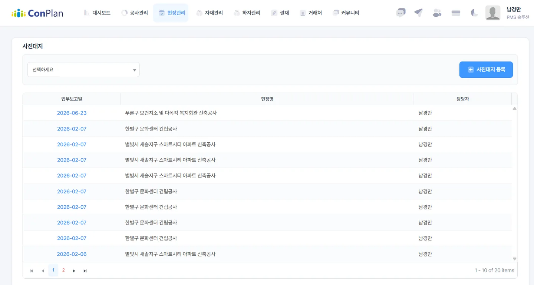
Task: Click the card icon in header
Action: coord(456,13)
